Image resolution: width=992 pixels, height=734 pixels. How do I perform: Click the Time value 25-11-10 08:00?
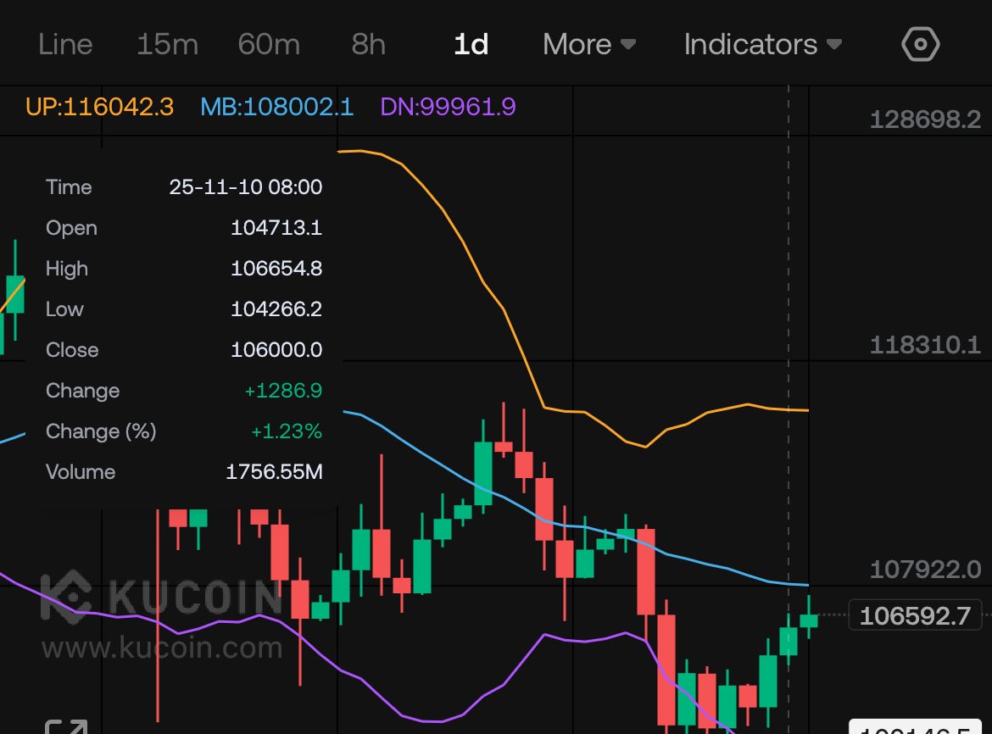click(246, 187)
